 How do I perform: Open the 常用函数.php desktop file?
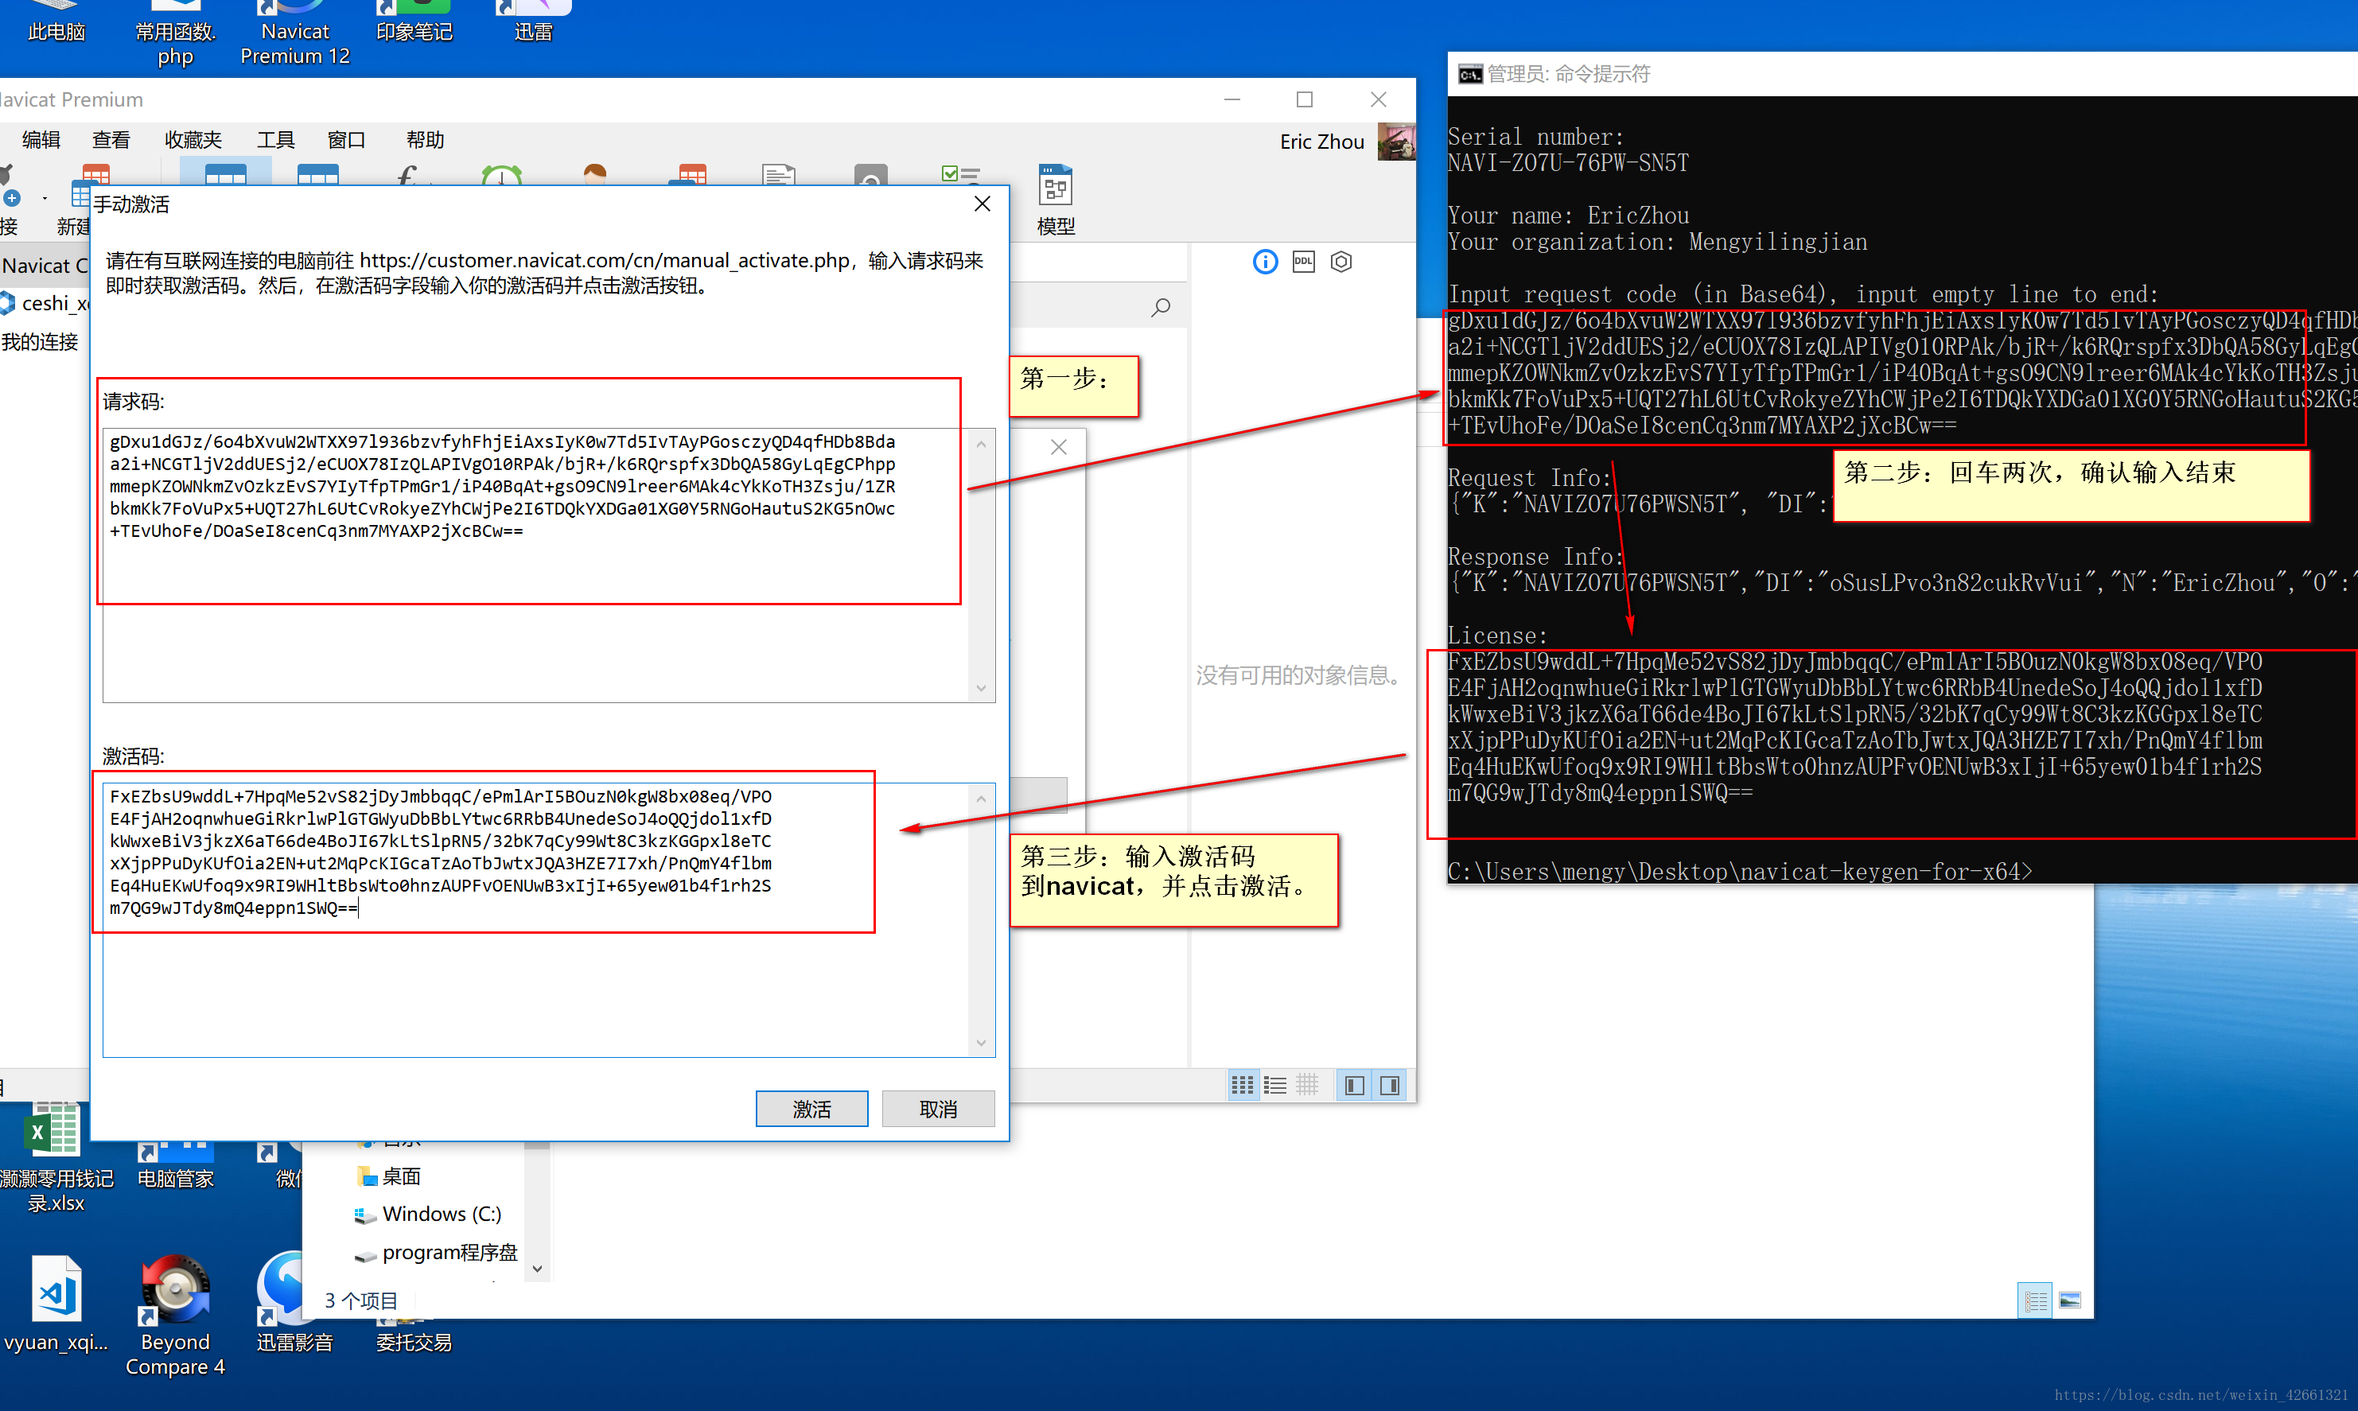click(176, 33)
